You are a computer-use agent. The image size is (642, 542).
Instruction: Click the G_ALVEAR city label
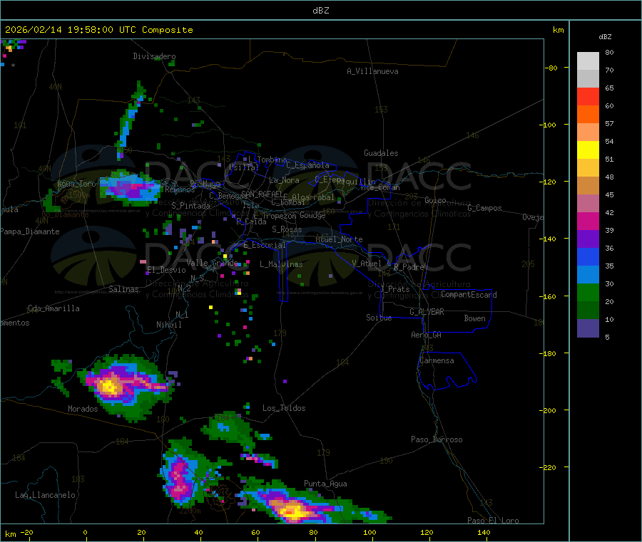pos(427,312)
